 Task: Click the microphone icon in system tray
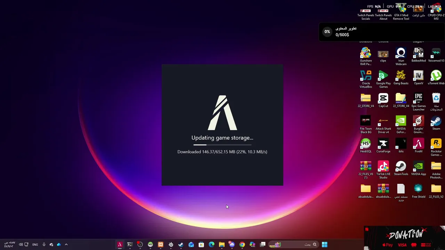coord(44,244)
